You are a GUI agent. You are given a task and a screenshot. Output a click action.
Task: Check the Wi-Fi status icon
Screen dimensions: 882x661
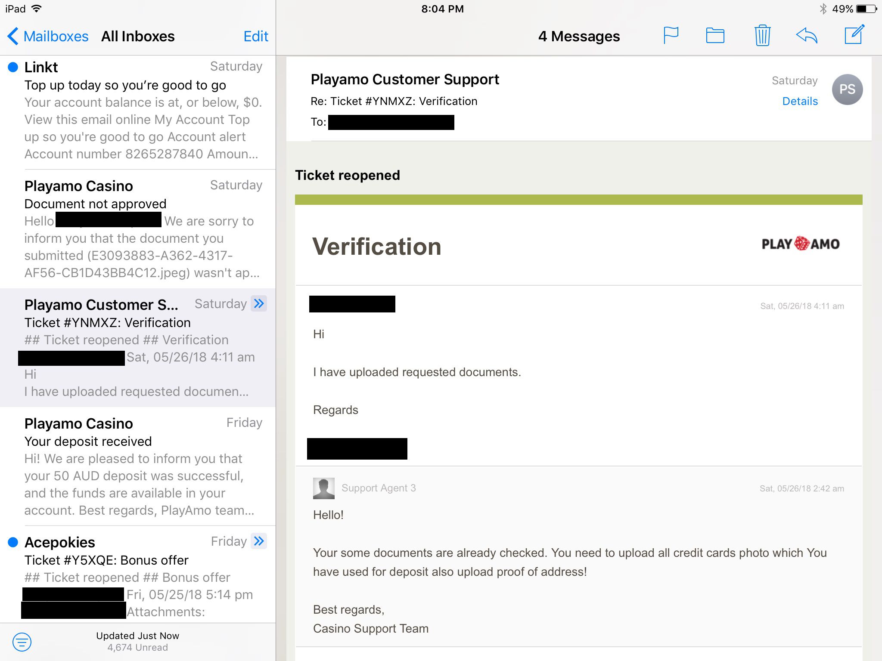37,9
